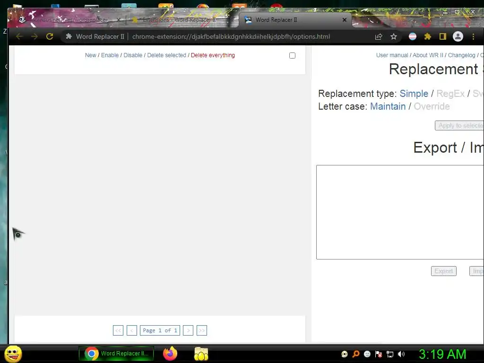Viewport: 484px width, 363px height.
Task: Click the extension puzzle icon beside Word Replacer II label
Action: [69, 36]
